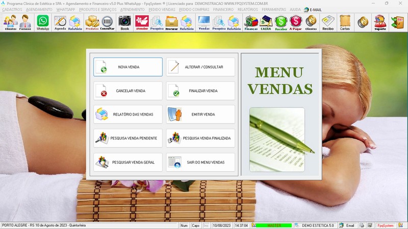408x229 pixels.
Task: Open the Suporte toolbar icon
Action: click(380, 22)
